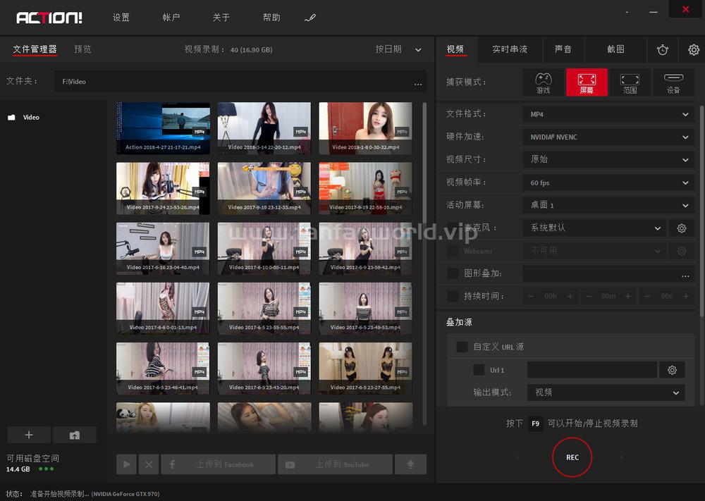Increase hours with duration plus stepper
This screenshot has width=705, height=501.
[x=570, y=297]
